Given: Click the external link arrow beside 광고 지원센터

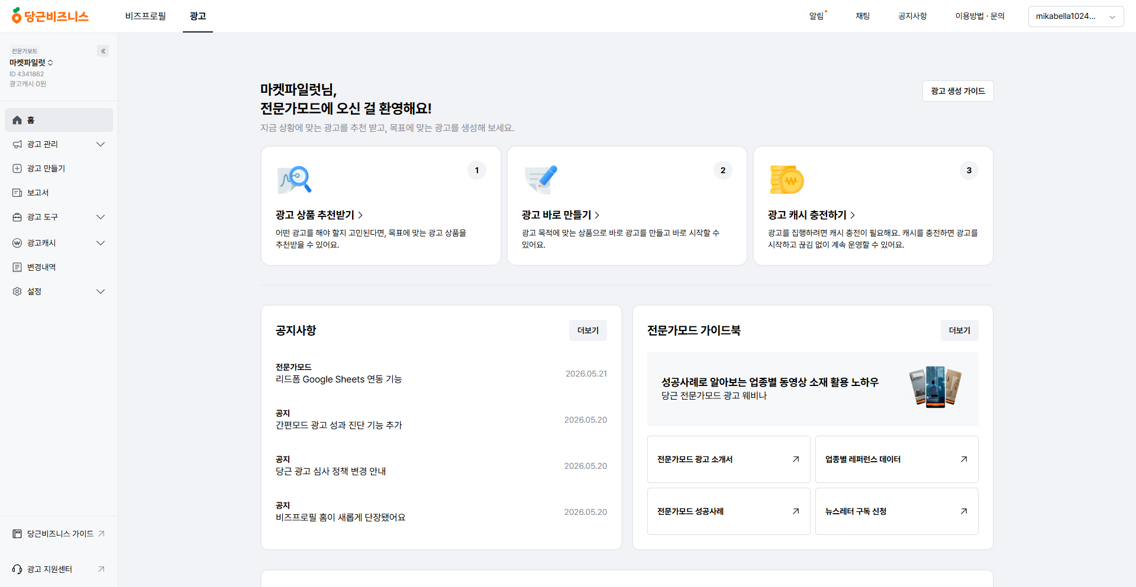Looking at the screenshot, I should (x=101, y=569).
